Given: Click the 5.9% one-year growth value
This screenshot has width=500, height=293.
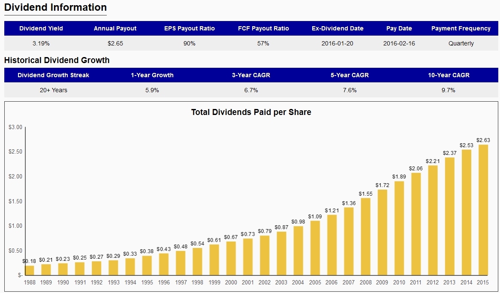Looking at the screenshot, I should [x=152, y=91].
